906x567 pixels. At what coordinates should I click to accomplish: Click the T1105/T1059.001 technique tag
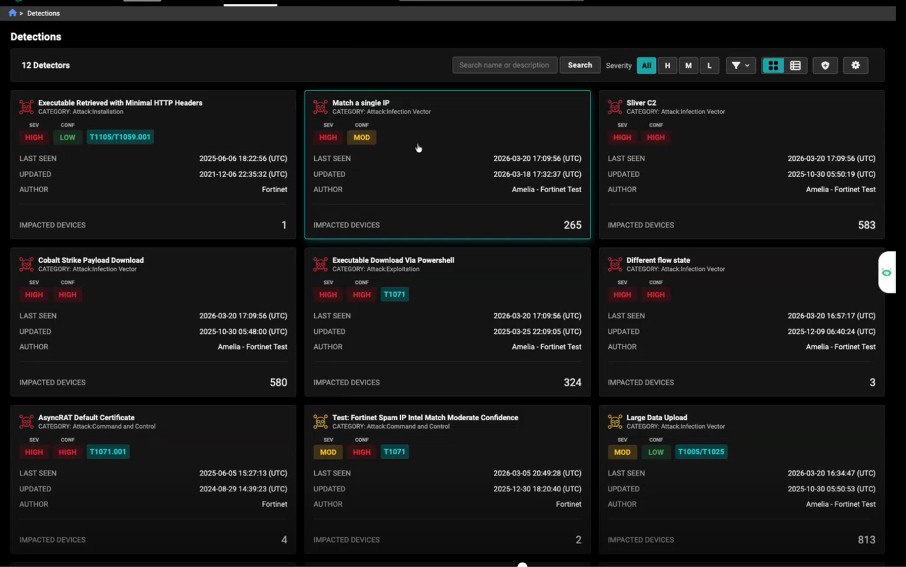[120, 137]
